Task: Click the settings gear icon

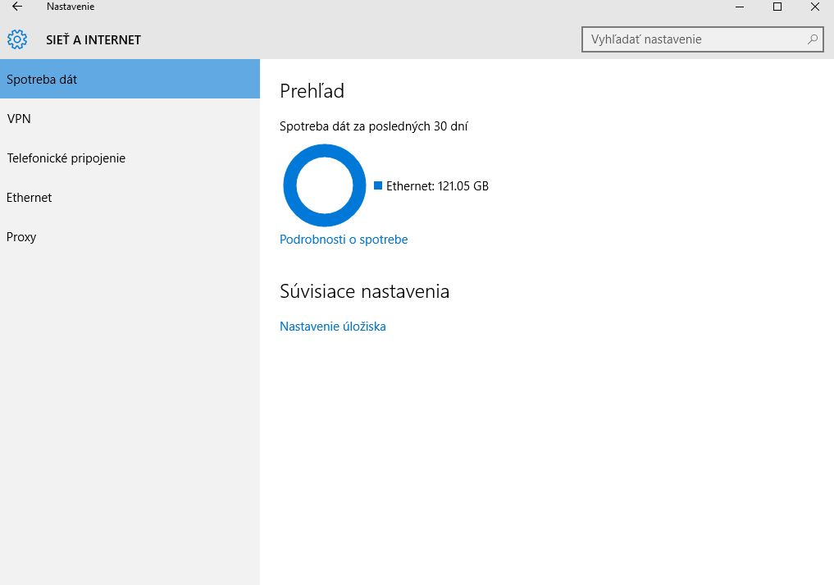Action: point(17,39)
